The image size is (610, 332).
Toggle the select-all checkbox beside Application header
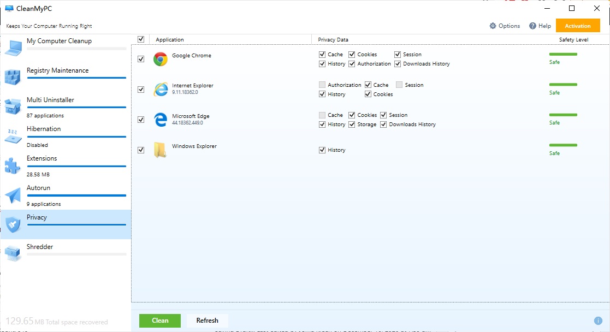[141, 39]
